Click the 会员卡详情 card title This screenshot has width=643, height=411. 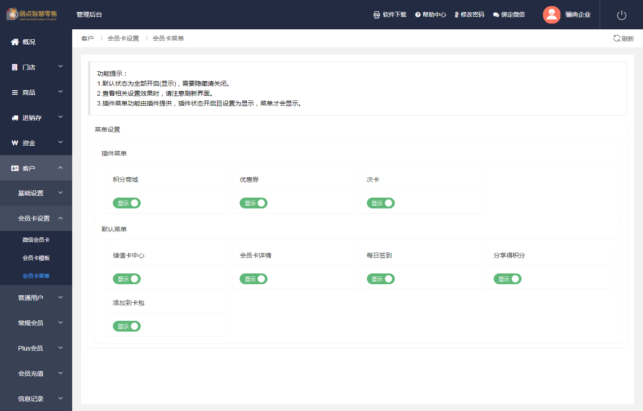coord(255,255)
